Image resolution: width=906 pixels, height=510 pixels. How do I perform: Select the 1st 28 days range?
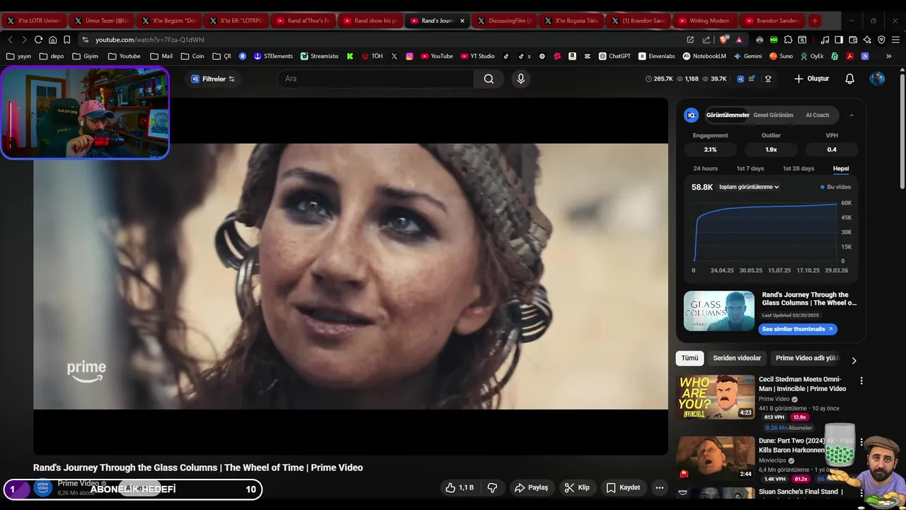point(798,169)
